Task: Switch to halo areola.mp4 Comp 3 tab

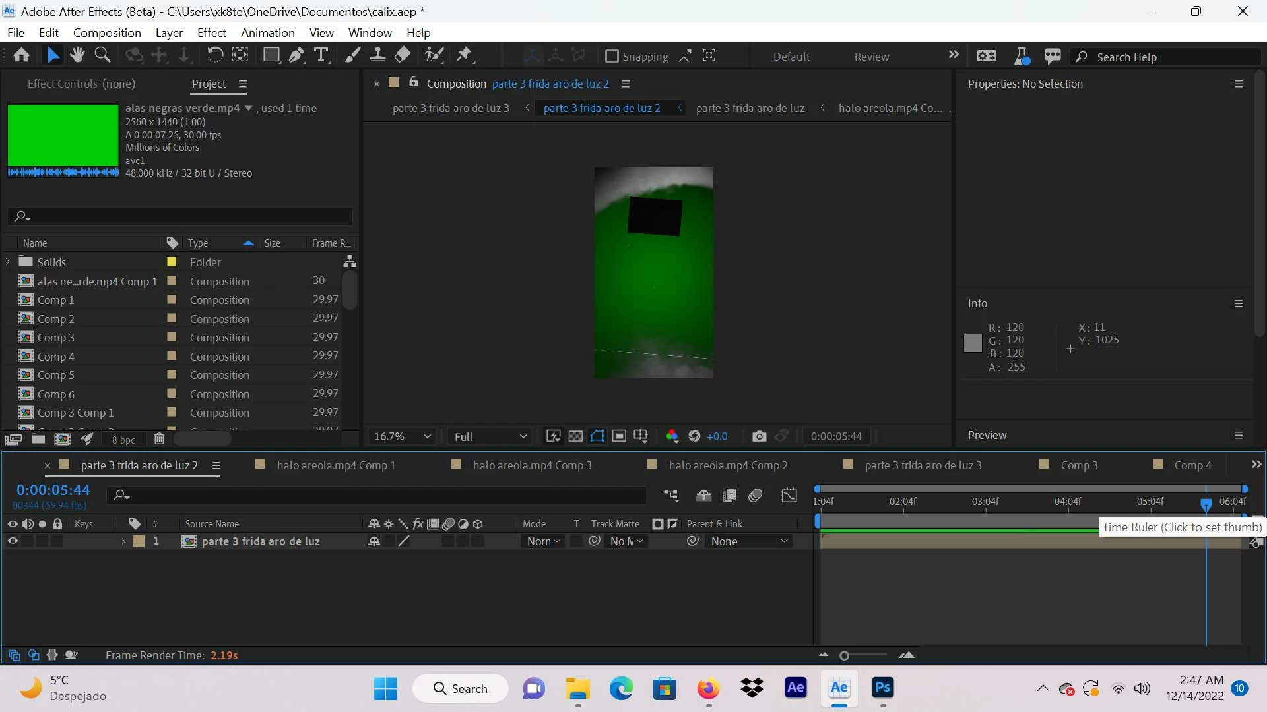Action: tap(532, 465)
